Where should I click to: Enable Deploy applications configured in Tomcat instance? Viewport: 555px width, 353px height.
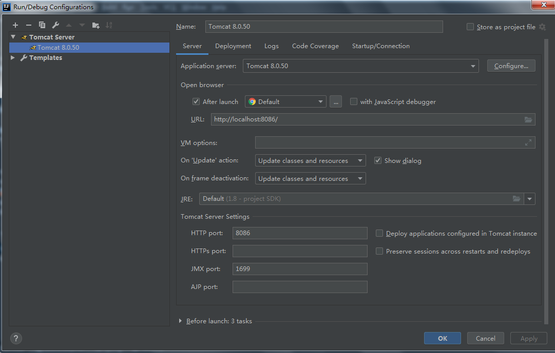[379, 233]
